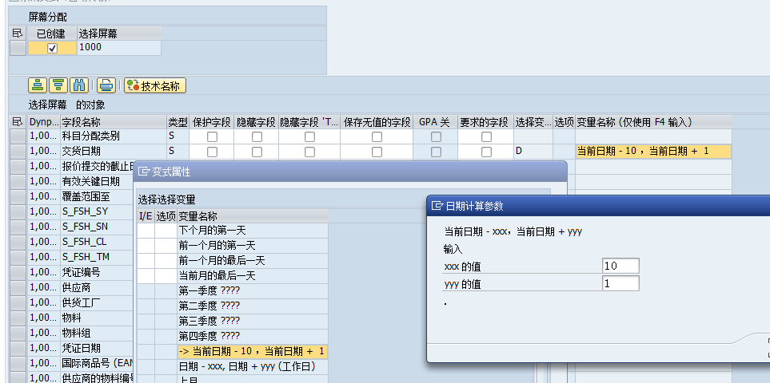Click the 日期计算参数 dialog title bar

tap(598, 206)
